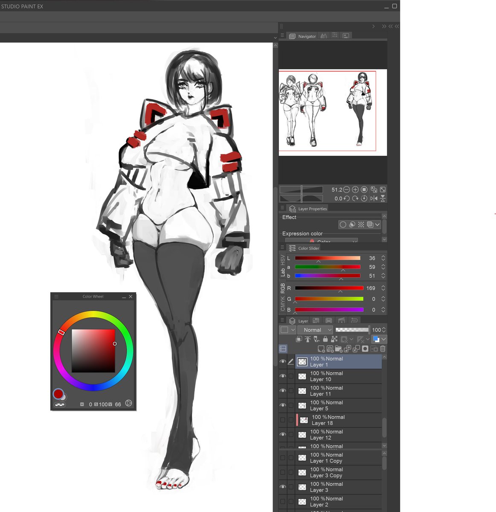
Task: Apply Layer color effect in Layer Properties
Action: [x=370, y=224]
